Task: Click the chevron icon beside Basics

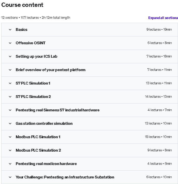Action: coord(10,30)
